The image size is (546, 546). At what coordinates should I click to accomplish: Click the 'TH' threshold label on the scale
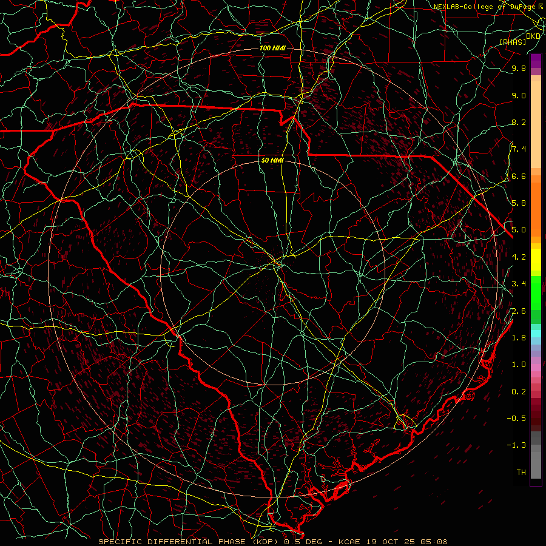[x=521, y=472]
